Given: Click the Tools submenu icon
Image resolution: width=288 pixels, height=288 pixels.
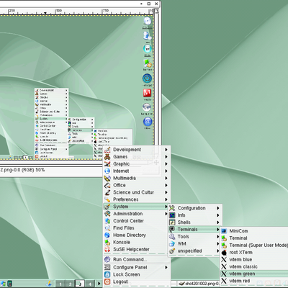Looking at the screenshot, I should (172, 237).
